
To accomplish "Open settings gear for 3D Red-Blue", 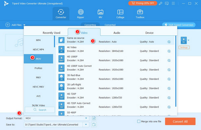I will click(x=169, y=79).
